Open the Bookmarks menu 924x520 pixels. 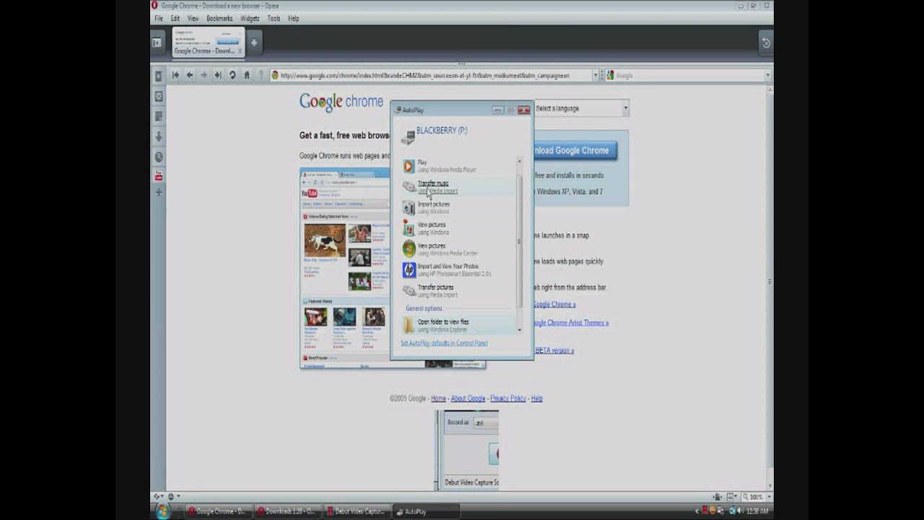tap(219, 19)
